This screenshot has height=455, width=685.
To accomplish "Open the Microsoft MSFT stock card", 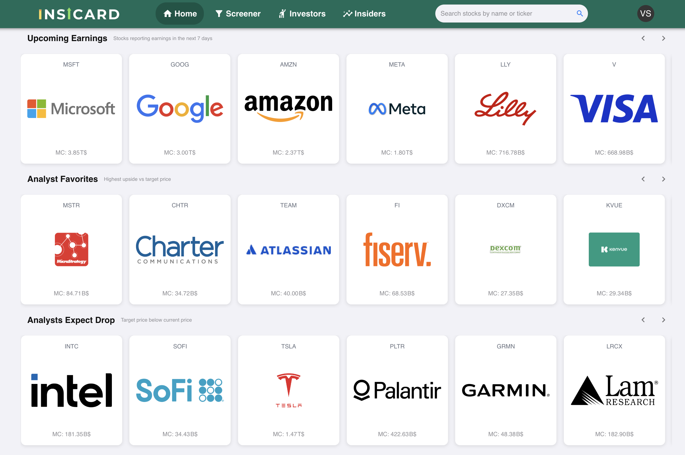I will [71, 108].
